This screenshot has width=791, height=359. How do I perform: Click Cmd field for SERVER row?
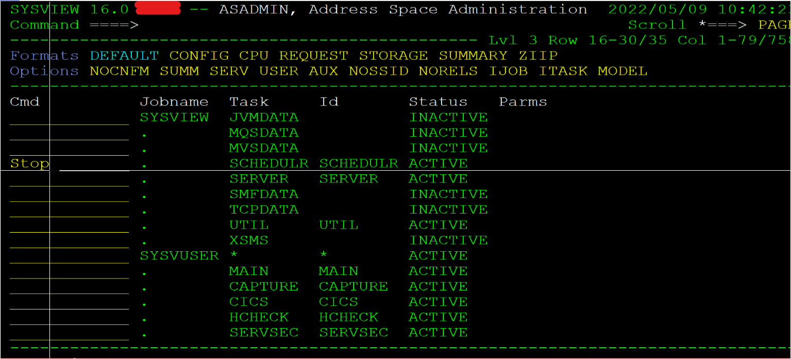(x=69, y=179)
